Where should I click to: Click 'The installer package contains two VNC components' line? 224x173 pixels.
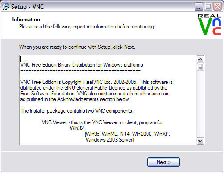tap(77, 111)
